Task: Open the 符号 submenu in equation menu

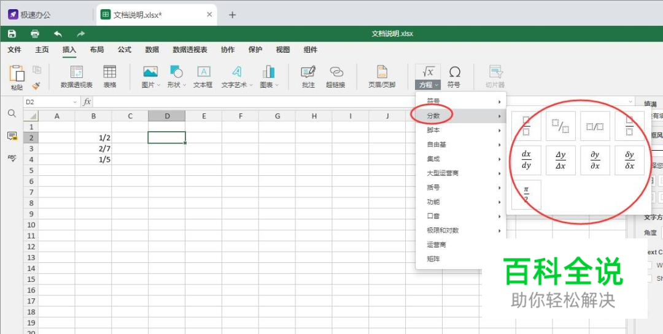Action: pos(460,101)
